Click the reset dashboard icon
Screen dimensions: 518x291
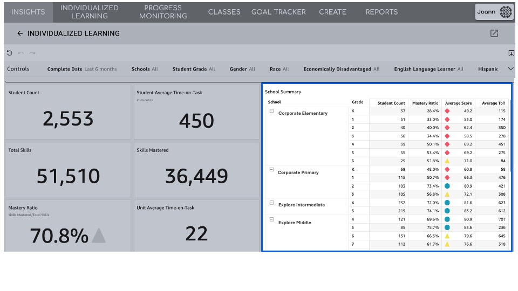click(10, 53)
